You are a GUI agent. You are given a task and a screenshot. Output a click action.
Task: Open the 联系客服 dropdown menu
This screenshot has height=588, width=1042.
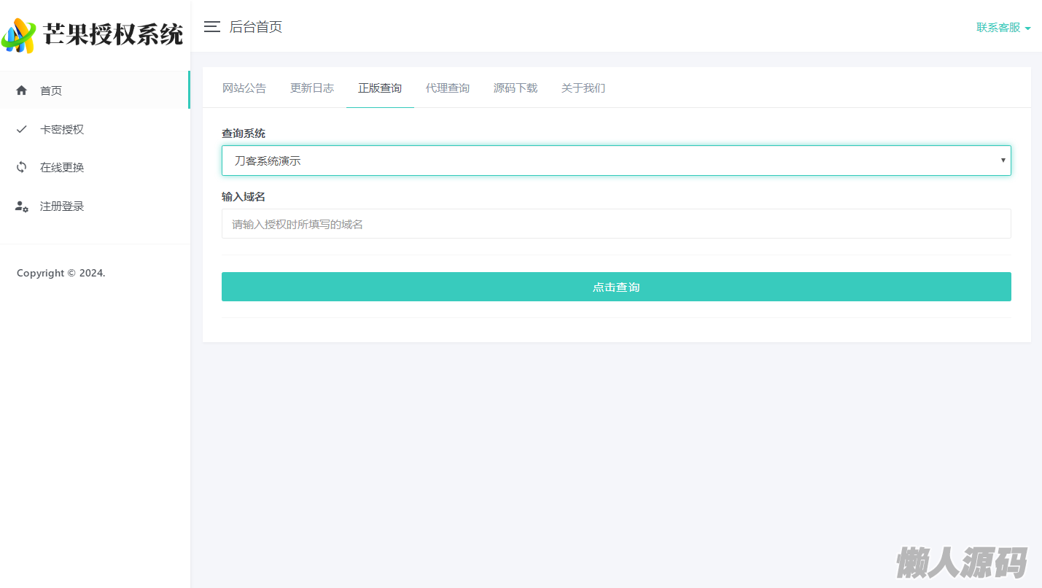[x=1003, y=28]
